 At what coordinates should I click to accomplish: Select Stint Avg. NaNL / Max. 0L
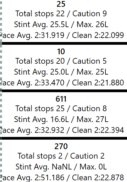(61, 167)
